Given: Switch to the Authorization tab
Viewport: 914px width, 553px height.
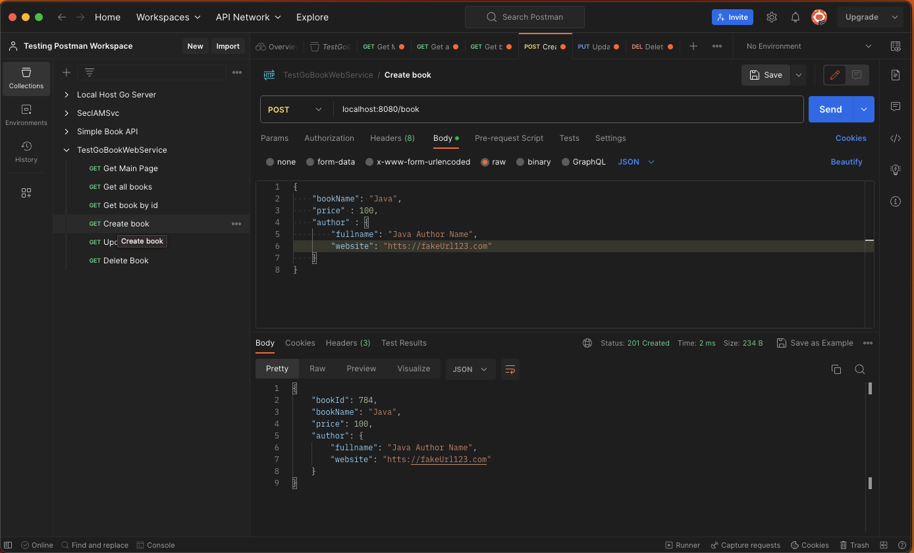Looking at the screenshot, I should pos(329,138).
